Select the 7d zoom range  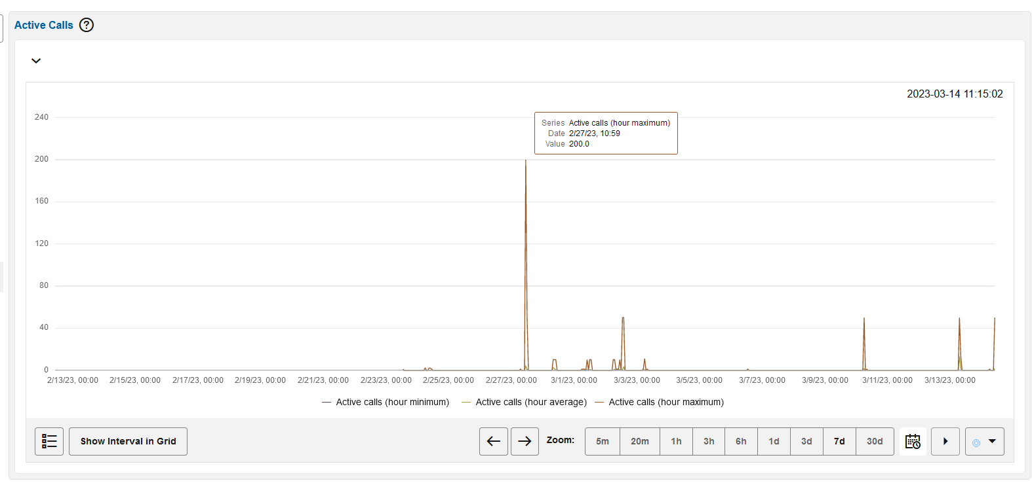tap(839, 441)
